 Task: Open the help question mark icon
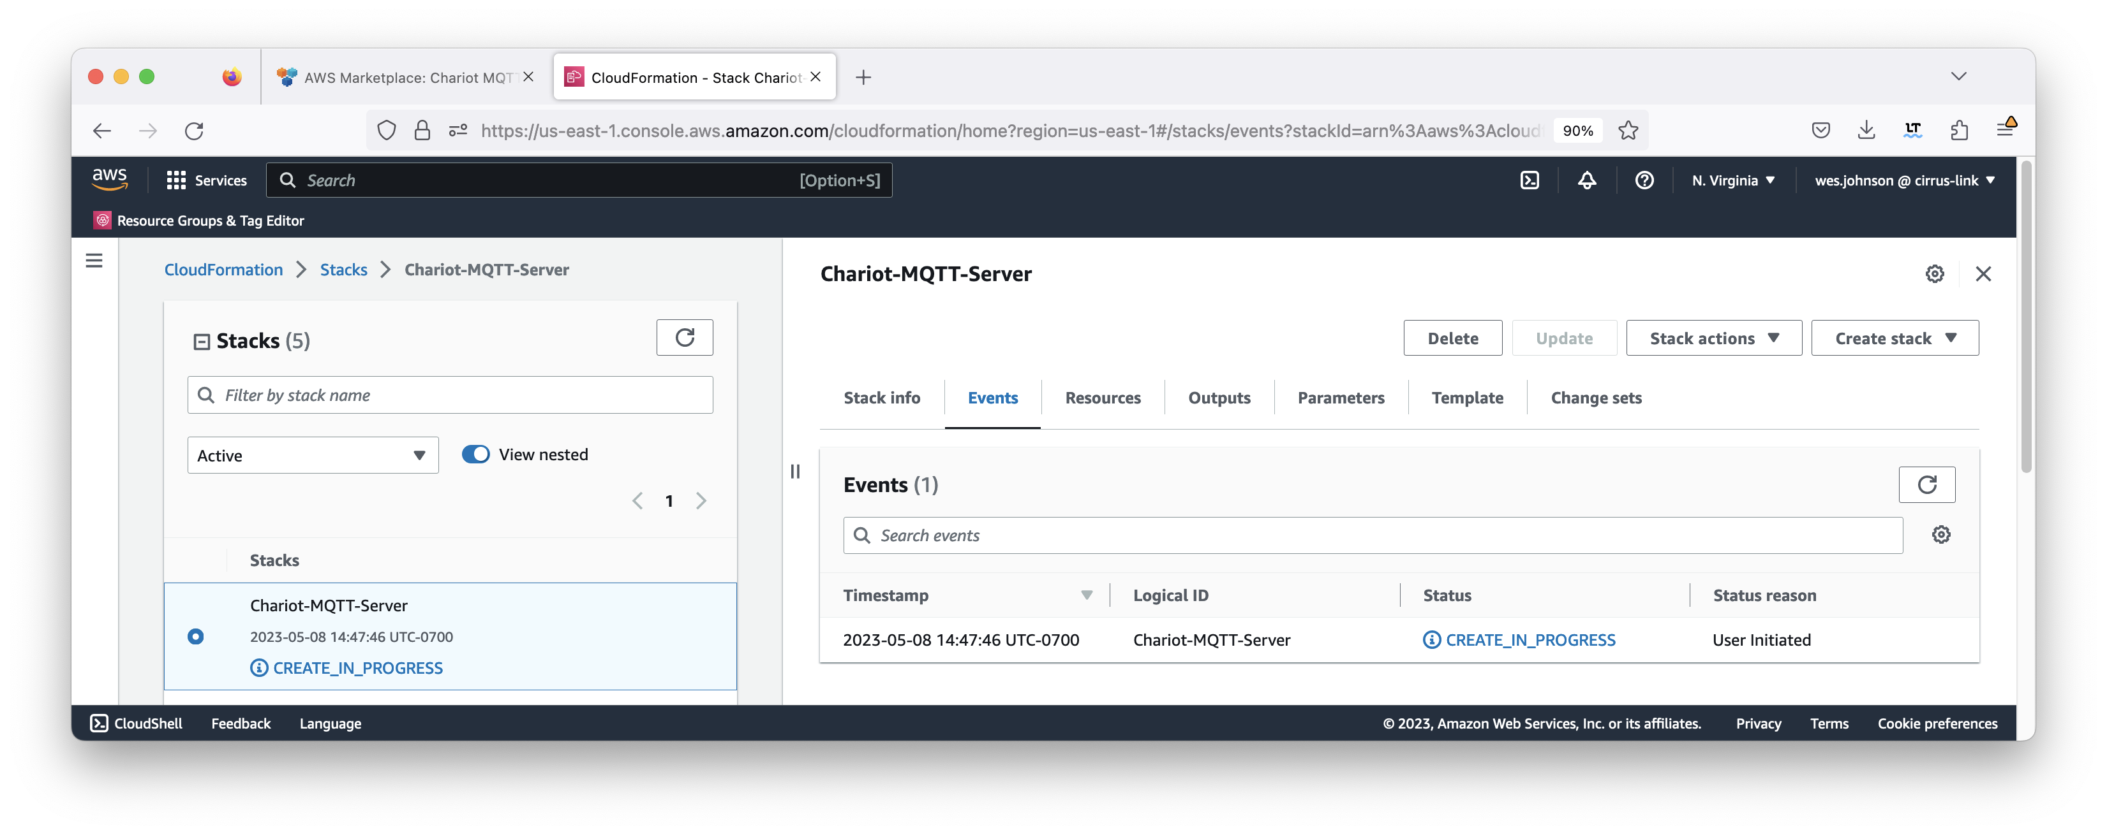pyautogui.click(x=1643, y=180)
